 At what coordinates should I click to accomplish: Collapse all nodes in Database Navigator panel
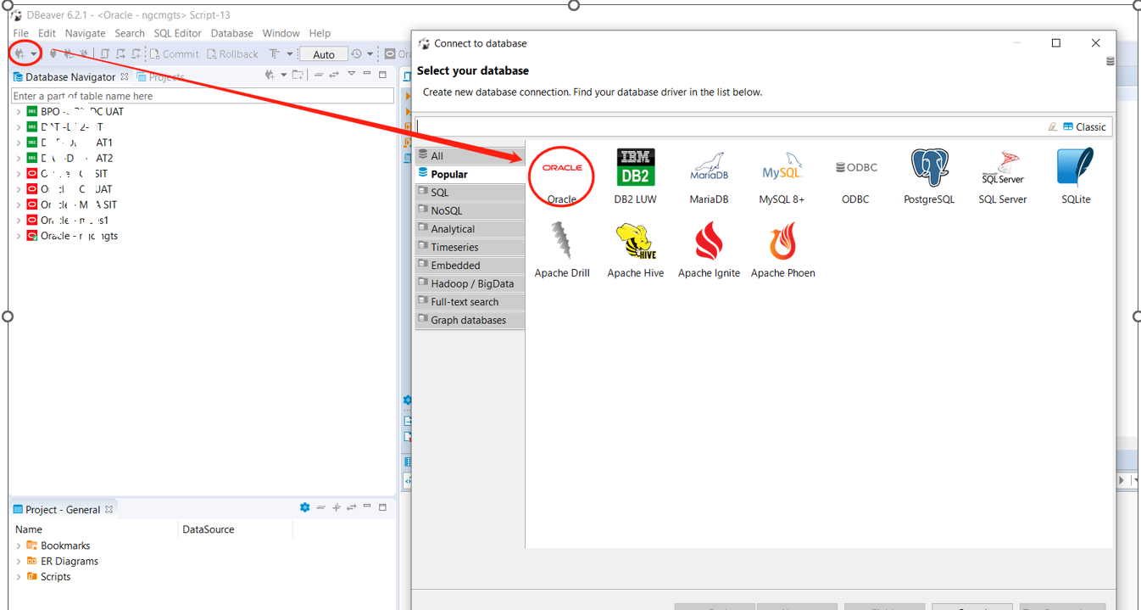point(319,75)
